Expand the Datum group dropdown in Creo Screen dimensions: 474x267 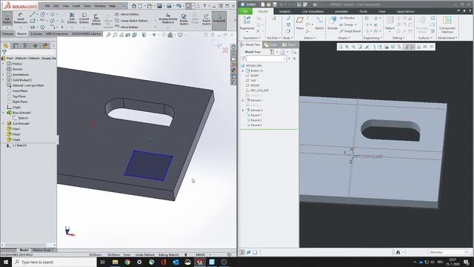310,38
